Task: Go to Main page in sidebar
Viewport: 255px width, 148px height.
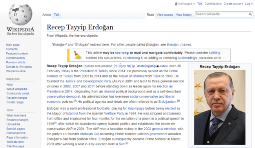Action: (13, 45)
